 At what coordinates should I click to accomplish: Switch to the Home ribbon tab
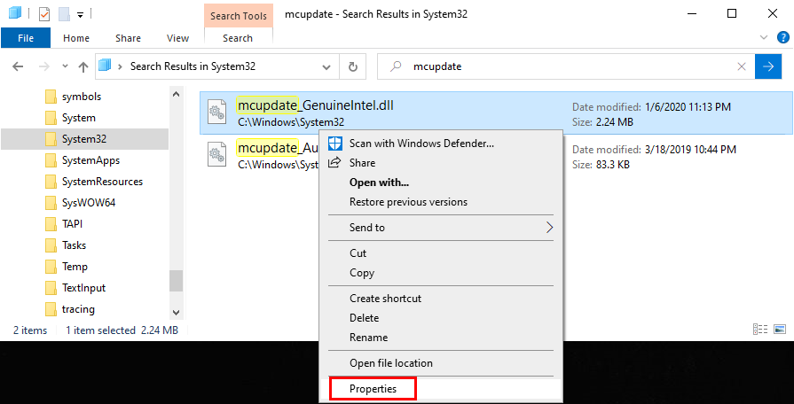click(76, 38)
